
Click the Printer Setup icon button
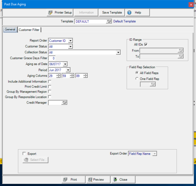[51, 13]
